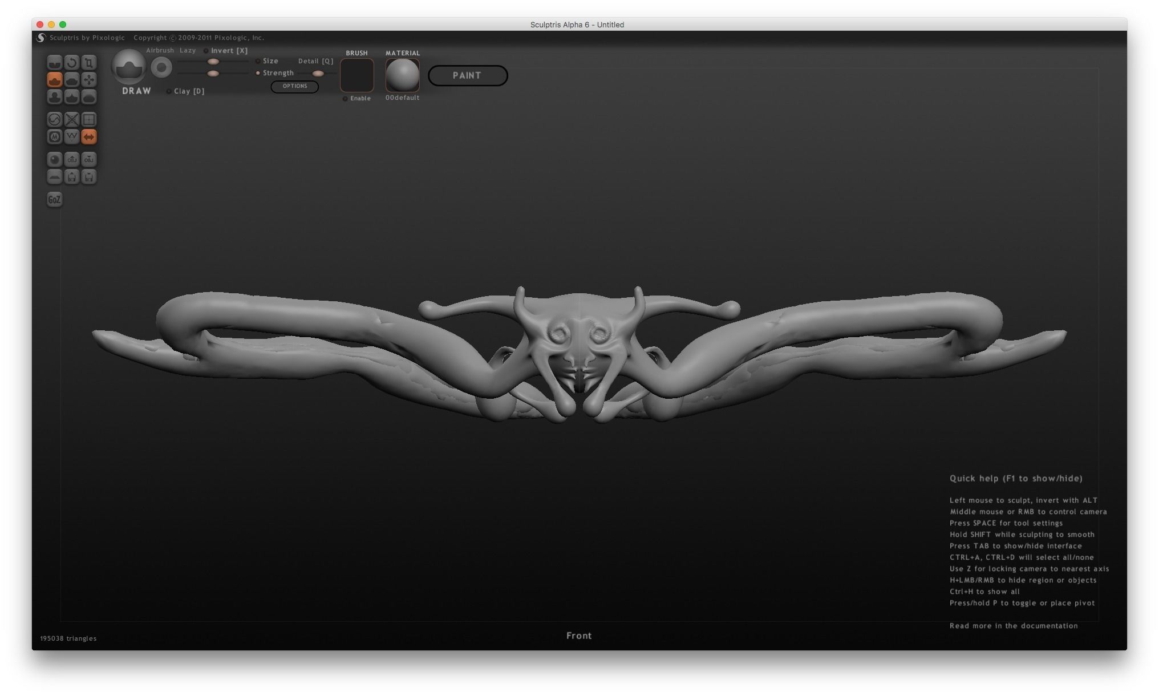Switch to PAINT mode

[468, 75]
